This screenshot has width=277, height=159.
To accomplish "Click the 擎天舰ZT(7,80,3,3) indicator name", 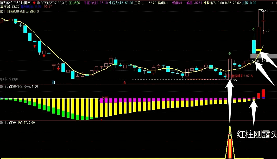I will pyautogui.click(x=54, y=3).
